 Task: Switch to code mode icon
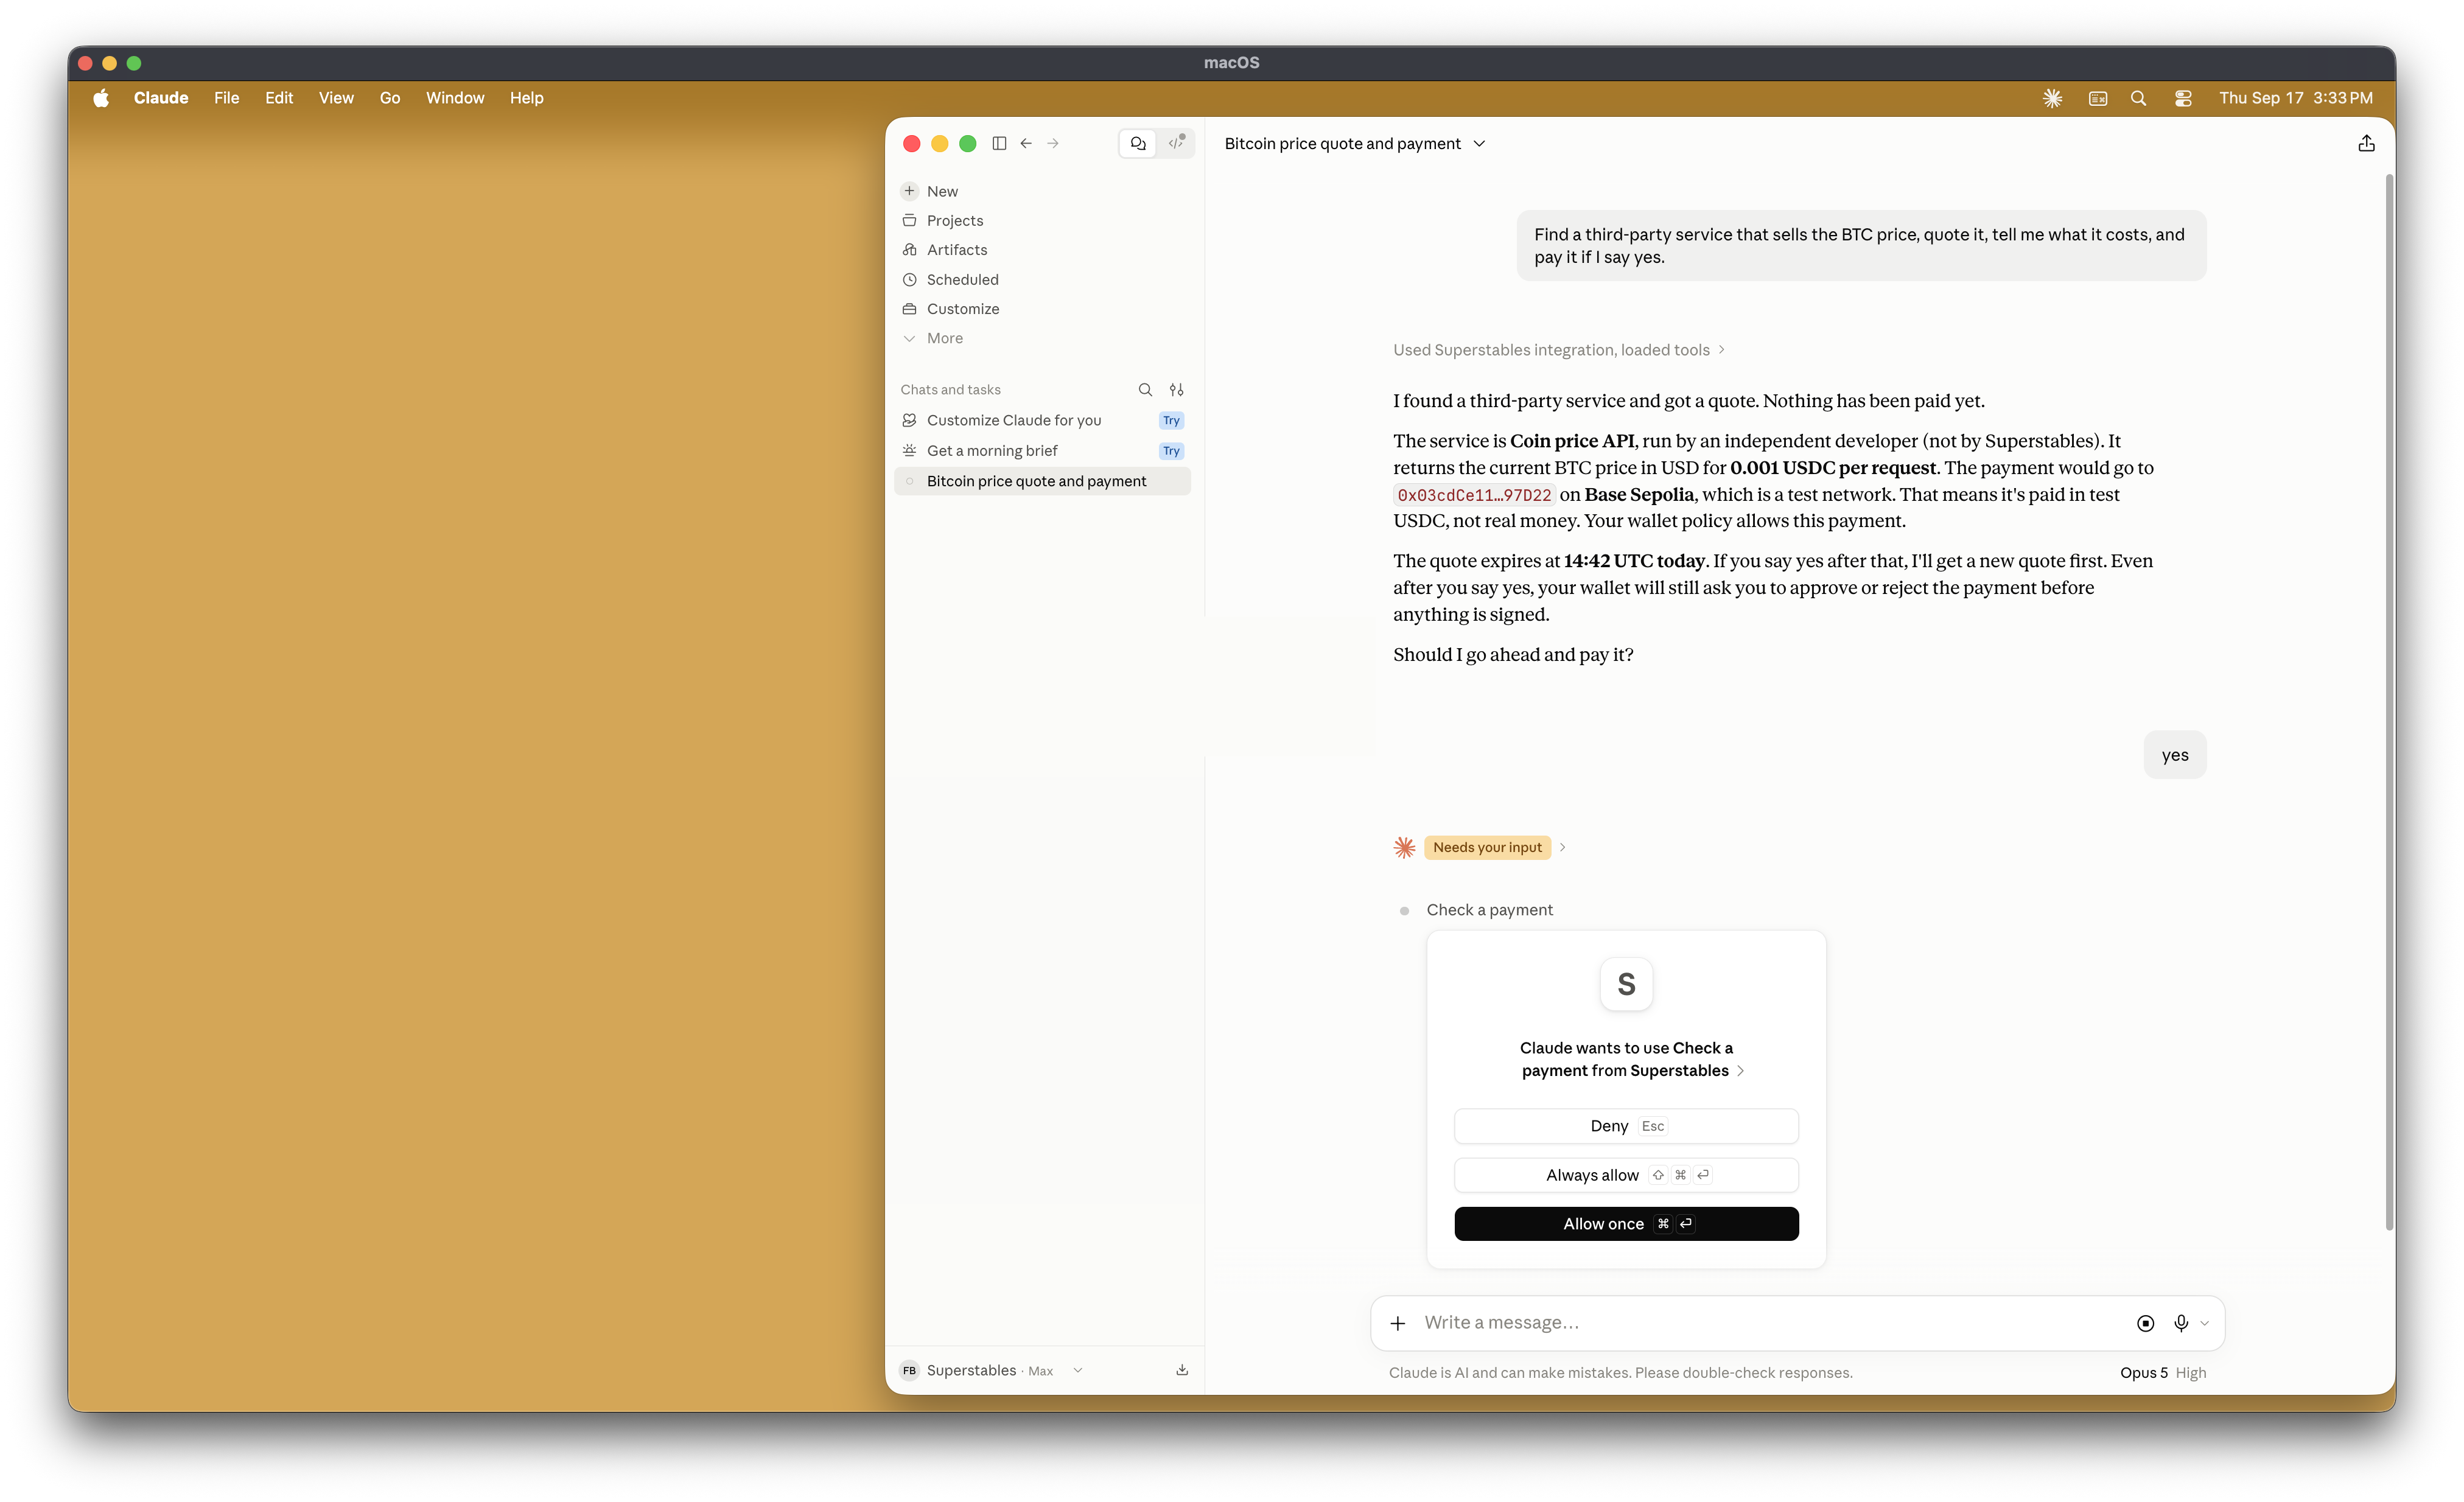(1176, 143)
